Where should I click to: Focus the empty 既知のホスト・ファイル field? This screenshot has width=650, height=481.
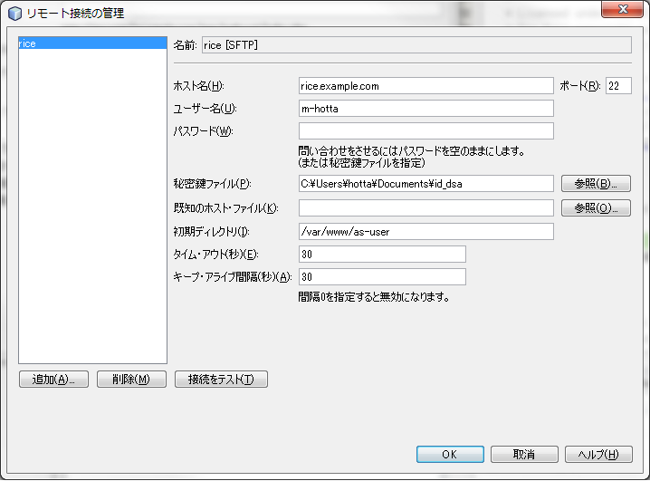click(425, 207)
